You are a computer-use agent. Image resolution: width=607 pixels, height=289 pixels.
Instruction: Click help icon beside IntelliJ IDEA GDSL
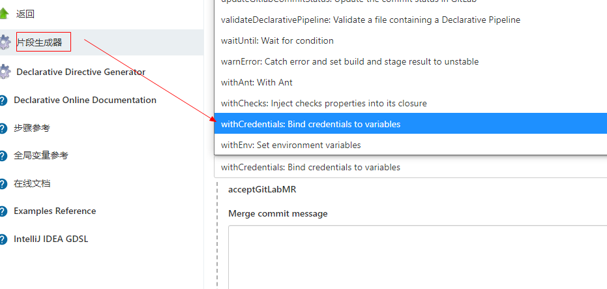pos(3,239)
